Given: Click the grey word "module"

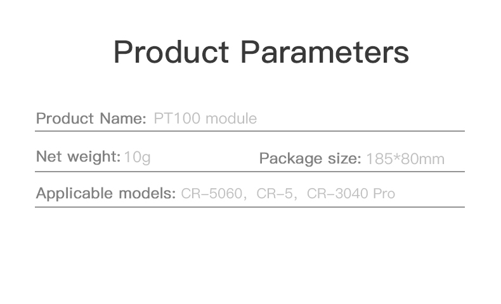Looking at the screenshot, I should click(231, 118).
